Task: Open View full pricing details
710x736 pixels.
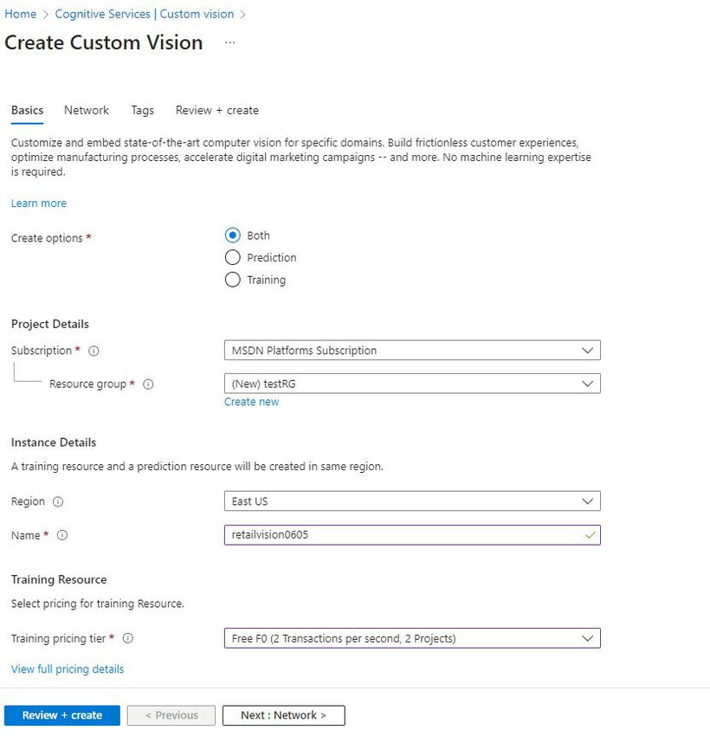Action: (x=68, y=668)
